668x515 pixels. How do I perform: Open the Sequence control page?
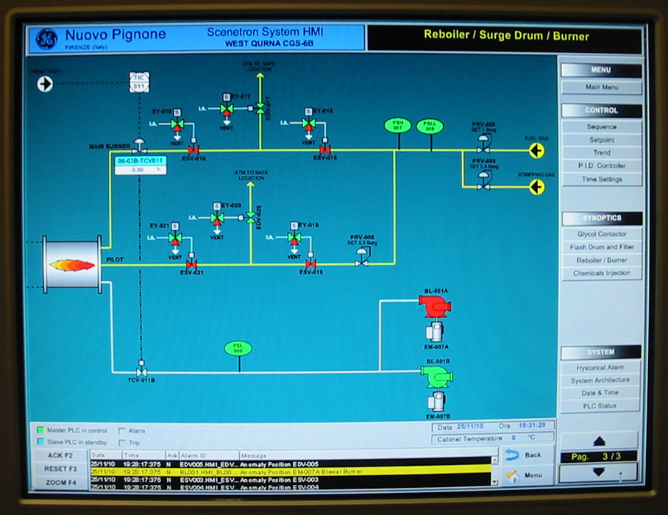pyautogui.click(x=602, y=127)
